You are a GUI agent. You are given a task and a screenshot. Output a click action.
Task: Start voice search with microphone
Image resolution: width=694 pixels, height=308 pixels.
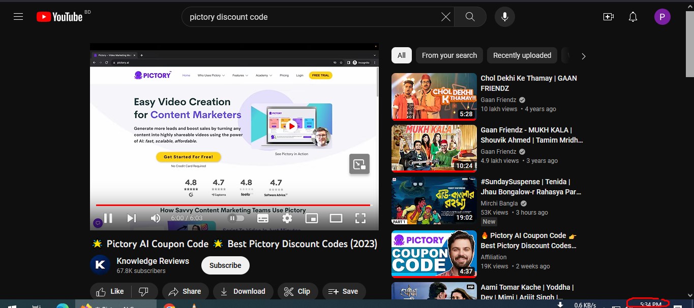(x=505, y=17)
